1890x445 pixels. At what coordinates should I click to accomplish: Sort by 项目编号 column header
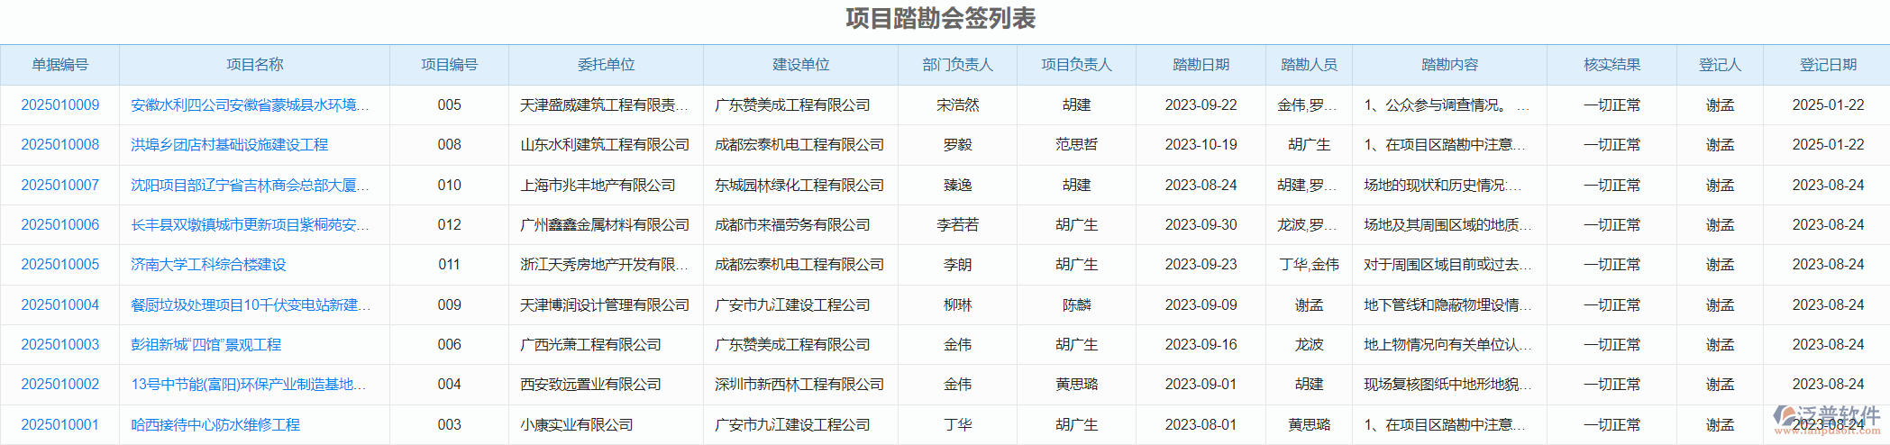coord(450,65)
